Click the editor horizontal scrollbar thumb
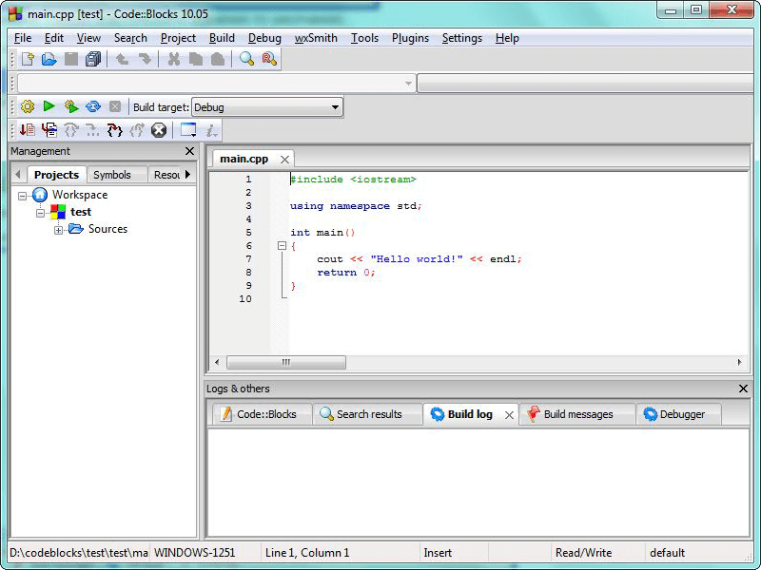This screenshot has width=761, height=570. point(285,363)
